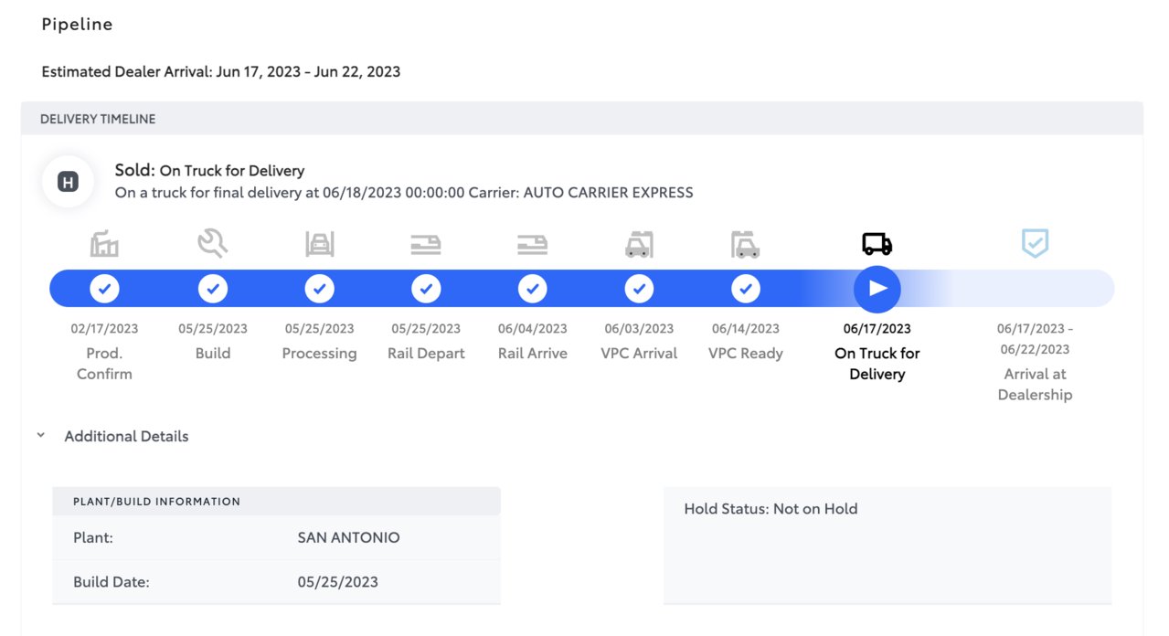
Task: Click the Rail Depart checkmark circle
Action: point(426,289)
